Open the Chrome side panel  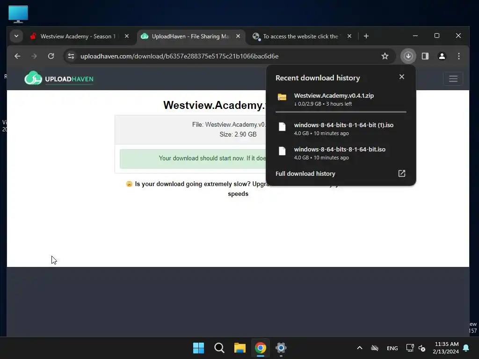(x=425, y=56)
